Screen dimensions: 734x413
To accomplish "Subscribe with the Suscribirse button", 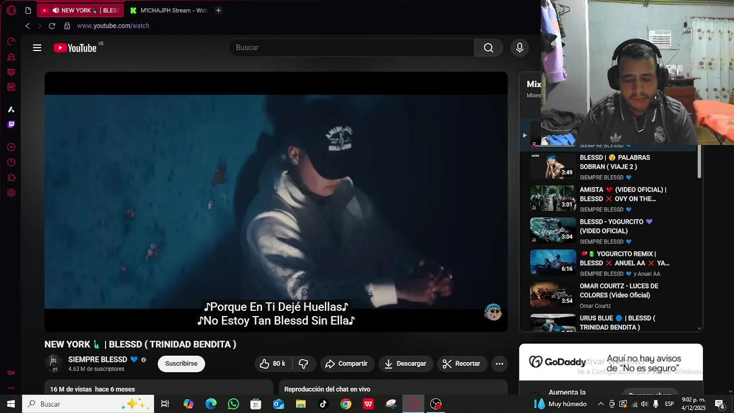I will pos(181,364).
